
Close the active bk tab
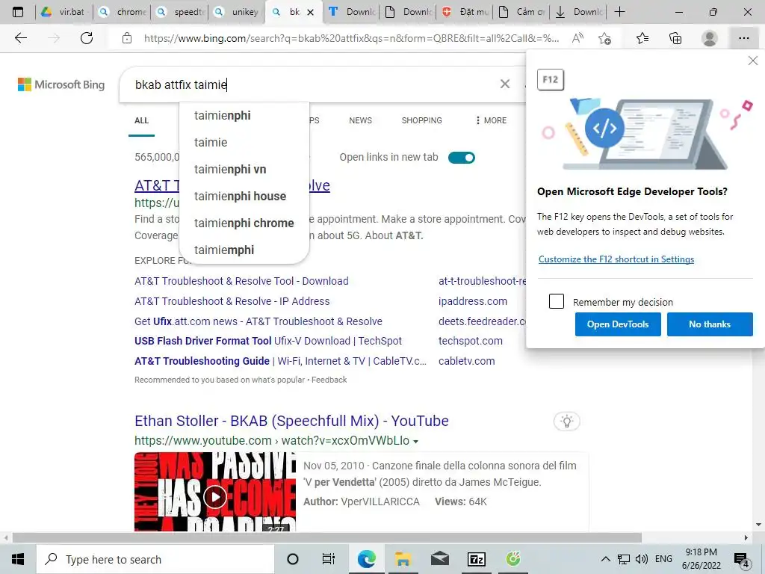(310, 12)
